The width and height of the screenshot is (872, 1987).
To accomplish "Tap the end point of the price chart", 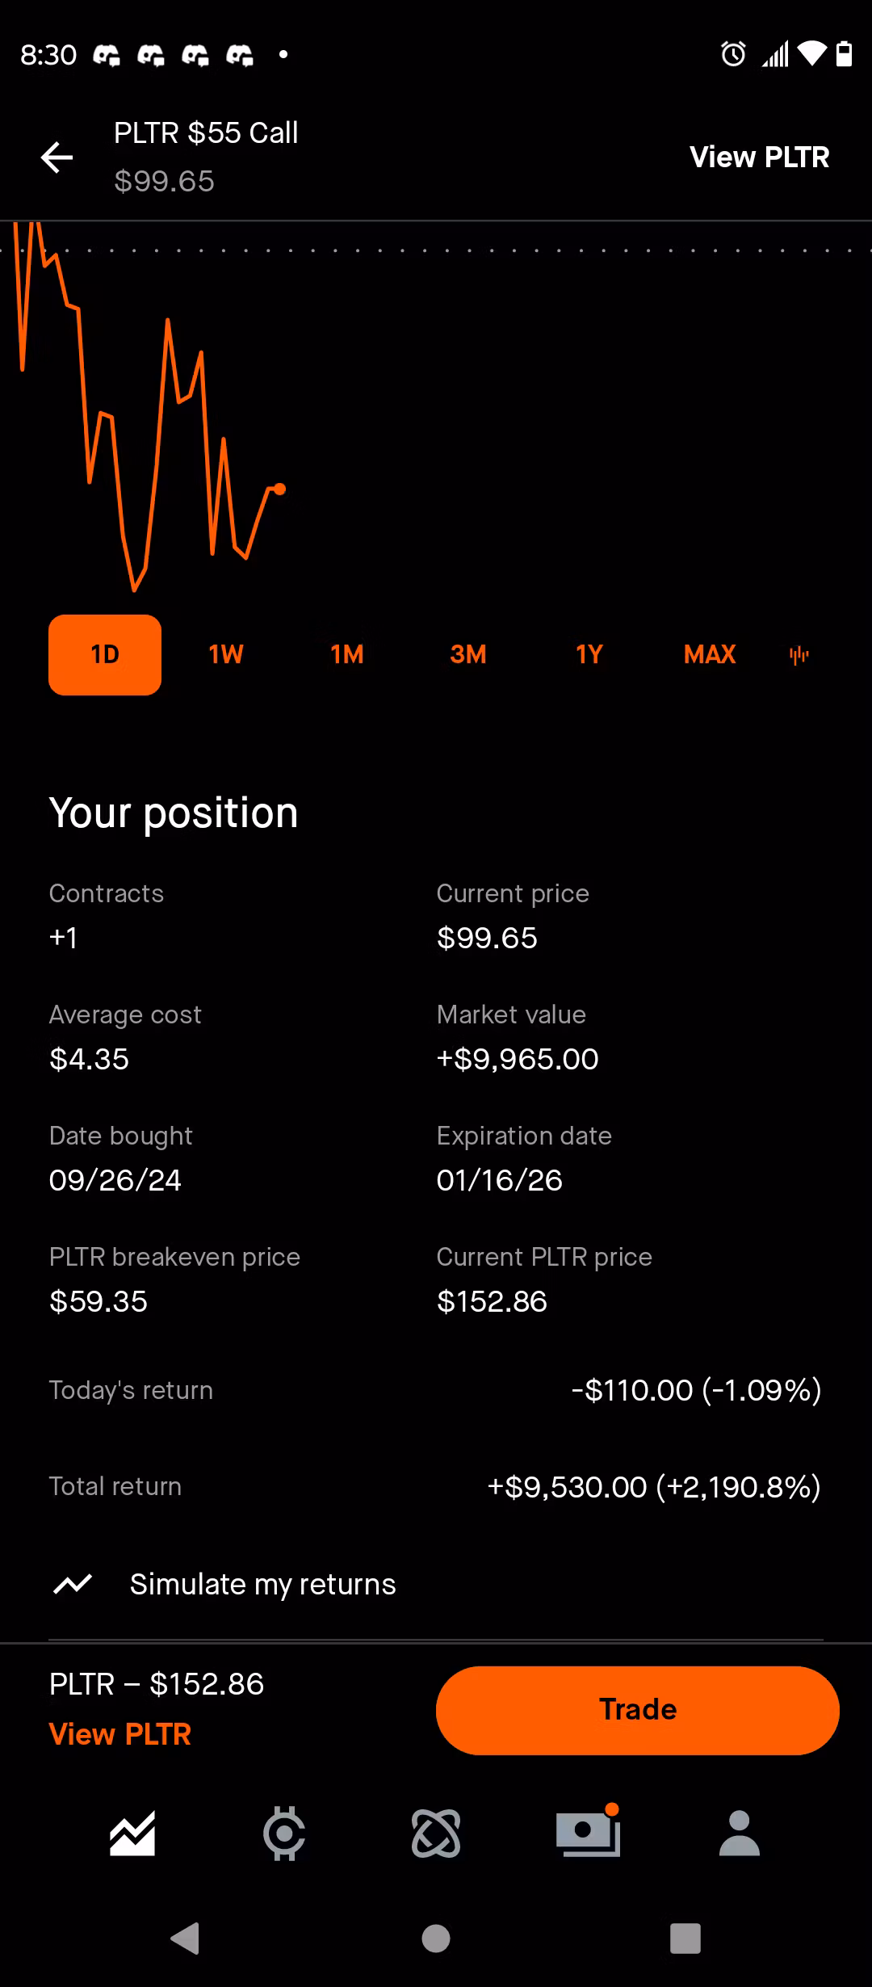I will 279,489.
